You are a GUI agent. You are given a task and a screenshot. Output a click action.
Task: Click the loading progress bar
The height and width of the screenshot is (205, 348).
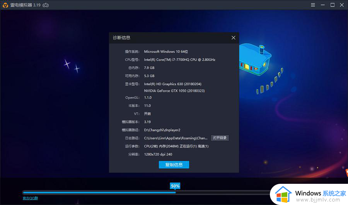147,193
